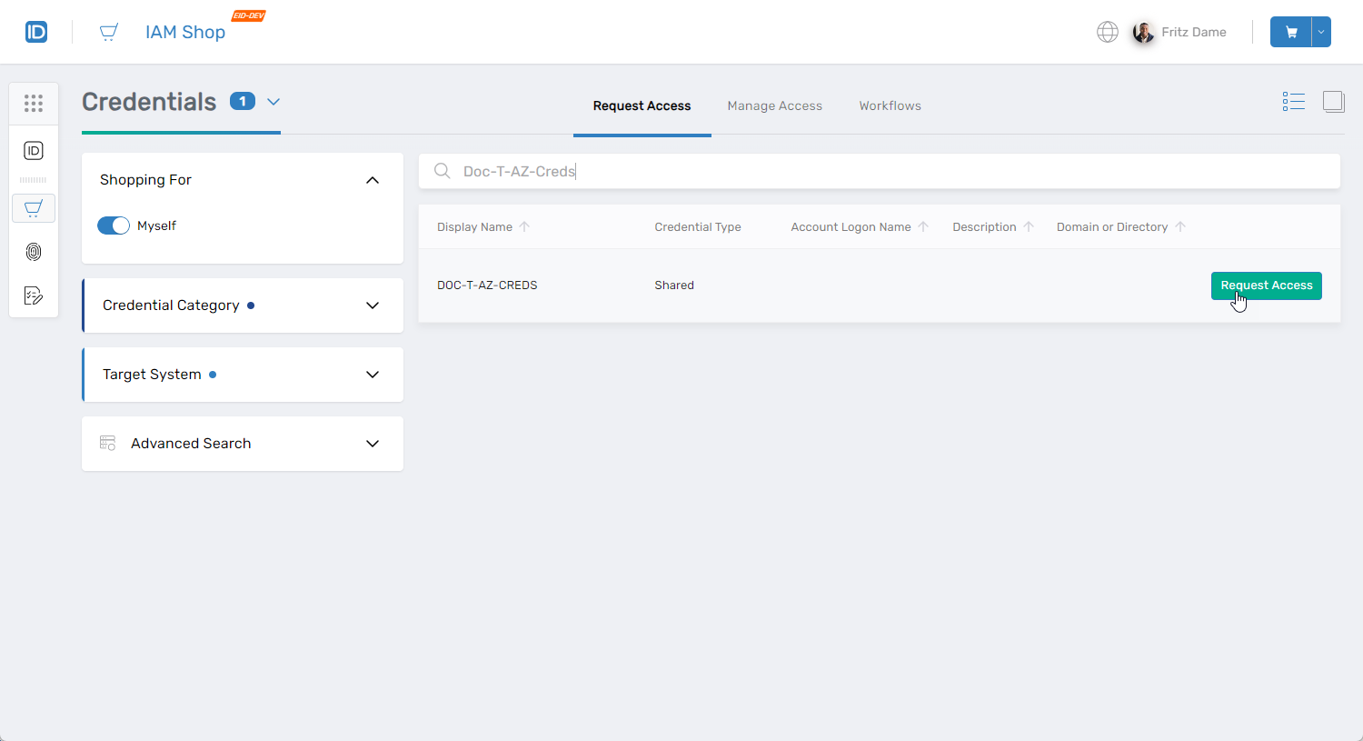Open the Credentials title dropdown chevron
This screenshot has height=741, width=1363.
[x=274, y=102]
